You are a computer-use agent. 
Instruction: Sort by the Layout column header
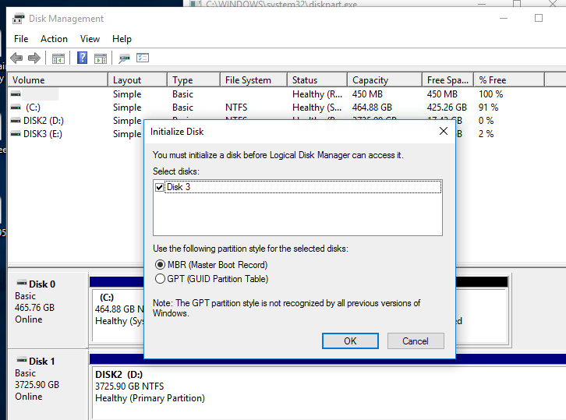click(137, 79)
